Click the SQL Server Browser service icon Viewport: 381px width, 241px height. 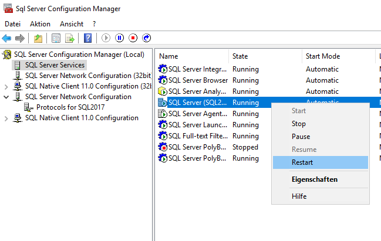coord(163,80)
